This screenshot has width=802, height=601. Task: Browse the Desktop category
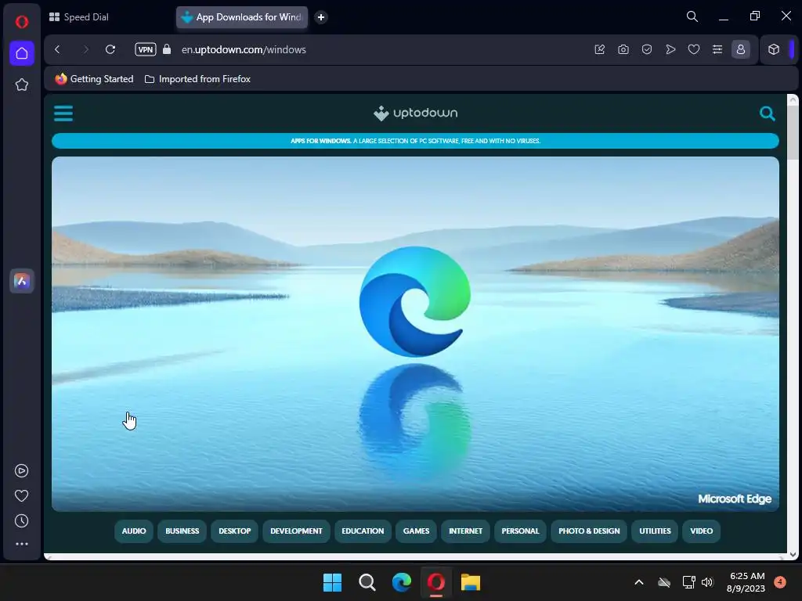click(235, 531)
